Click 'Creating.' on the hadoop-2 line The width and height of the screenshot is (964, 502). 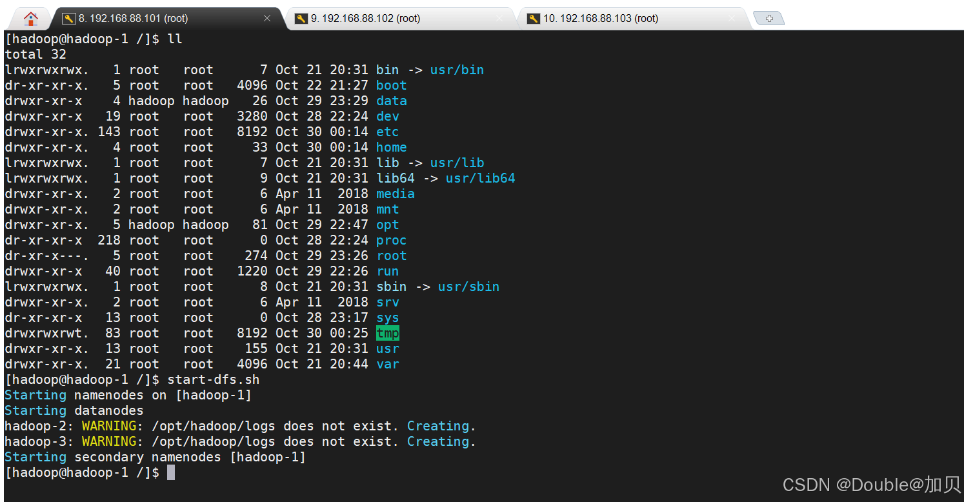[441, 426]
